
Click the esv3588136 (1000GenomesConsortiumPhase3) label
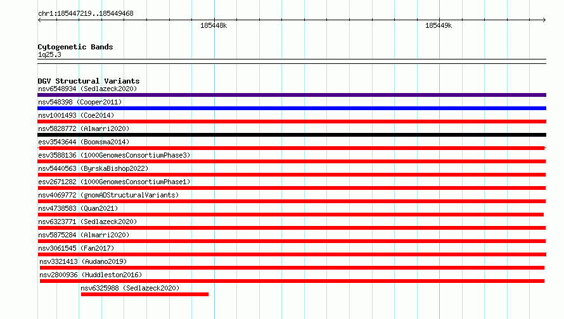point(114,155)
